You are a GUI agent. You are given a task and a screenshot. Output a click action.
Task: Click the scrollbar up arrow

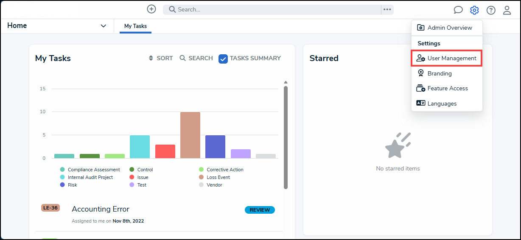[x=286, y=82]
